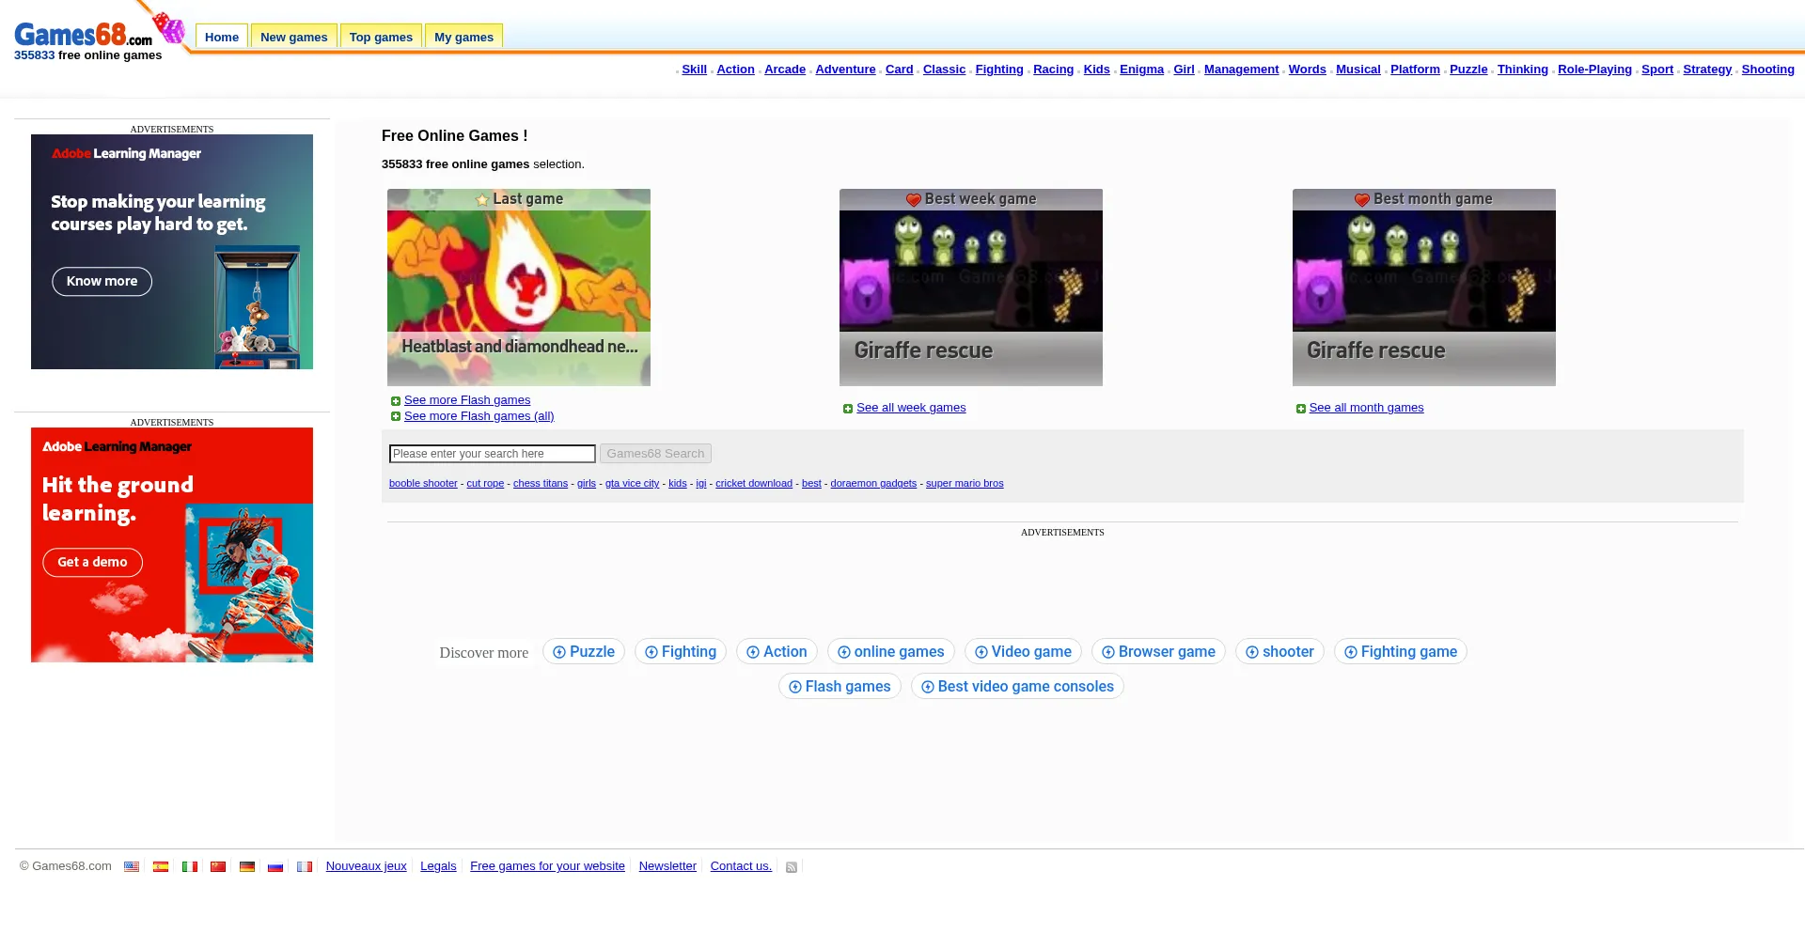Screen dimensions: 1805x933
Task: Go to Top games tab
Action: 381,37
